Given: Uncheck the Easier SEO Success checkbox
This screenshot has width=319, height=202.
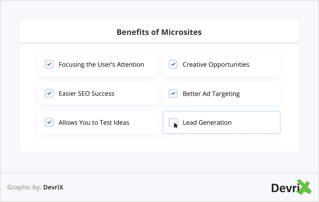Looking at the screenshot, I should (x=49, y=93).
